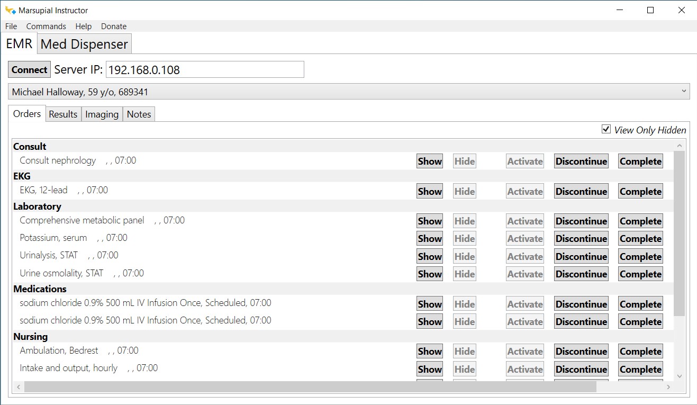This screenshot has width=697, height=405.
Task: Click the 'Ambulation, Bedrest' order text
Action: tap(59, 350)
